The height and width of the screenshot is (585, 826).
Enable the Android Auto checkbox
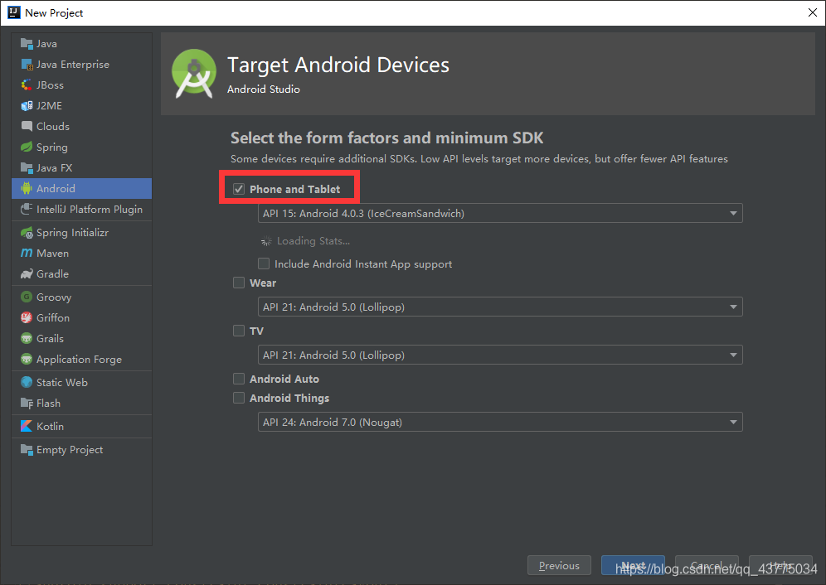point(239,379)
